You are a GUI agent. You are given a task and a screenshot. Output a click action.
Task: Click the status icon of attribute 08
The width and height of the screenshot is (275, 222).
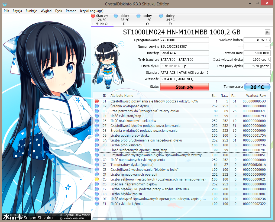pyautogui.click(x=97, y=131)
